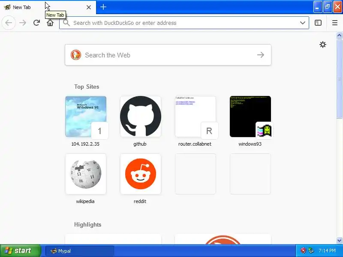Open new tab page settings gear

click(x=323, y=45)
